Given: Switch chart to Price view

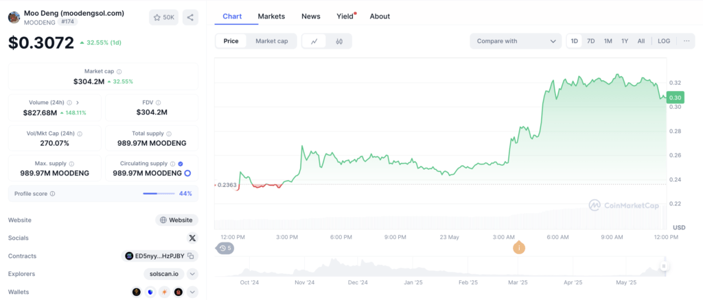Looking at the screenshot, I should [x=231, y=41].
